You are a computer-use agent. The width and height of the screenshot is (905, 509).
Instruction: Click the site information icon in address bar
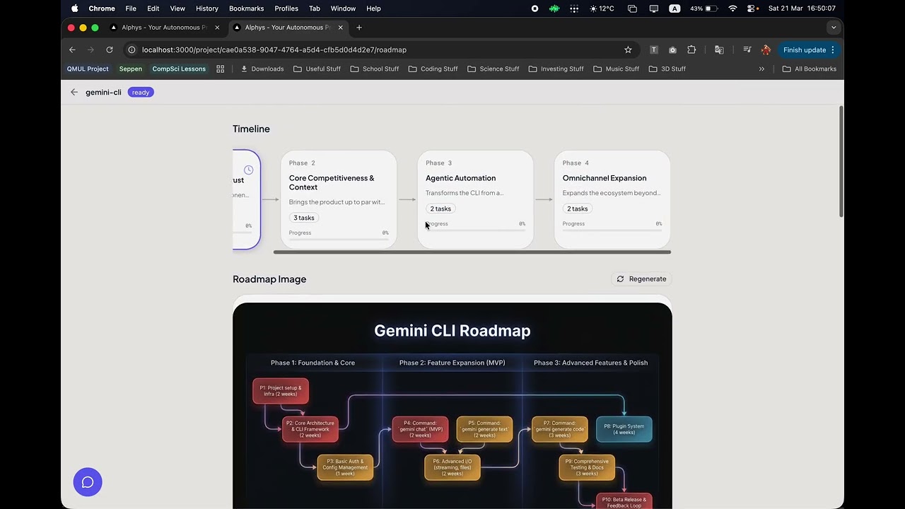(132, 49)
